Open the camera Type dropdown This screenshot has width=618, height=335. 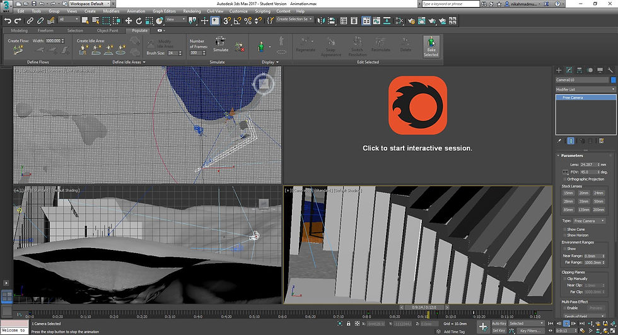pyautogui.click(x=589, y=221)
